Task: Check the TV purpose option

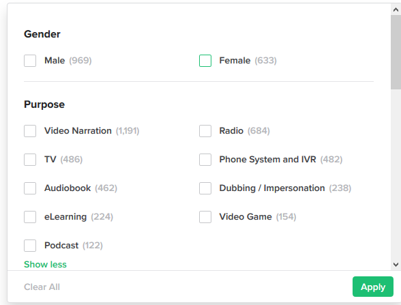Action: point(30,160)
